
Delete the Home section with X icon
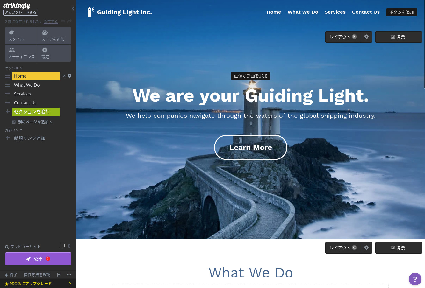tap(64, 76)
